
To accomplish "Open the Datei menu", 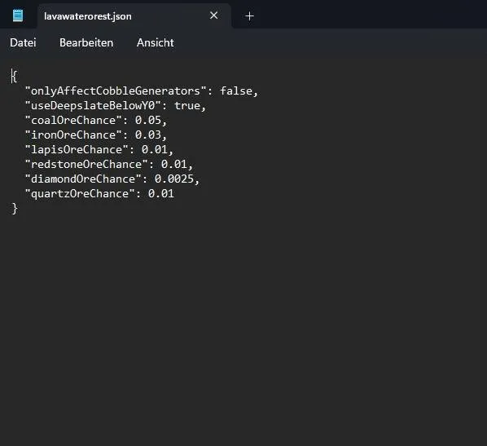I will (23, 42).
